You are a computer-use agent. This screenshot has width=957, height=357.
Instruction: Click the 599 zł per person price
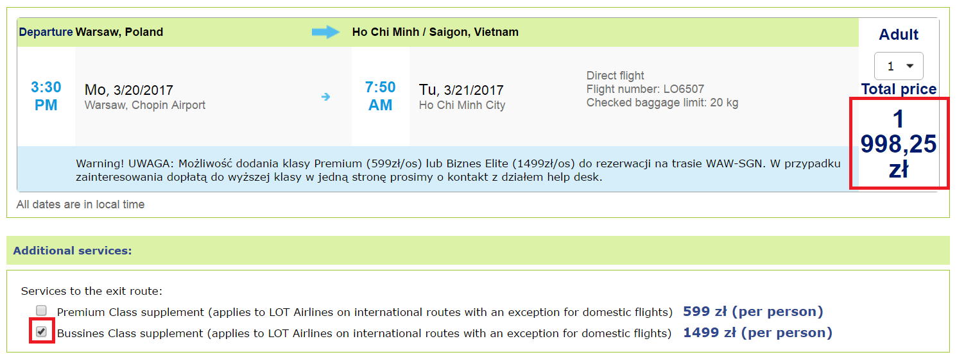[753, 312]
